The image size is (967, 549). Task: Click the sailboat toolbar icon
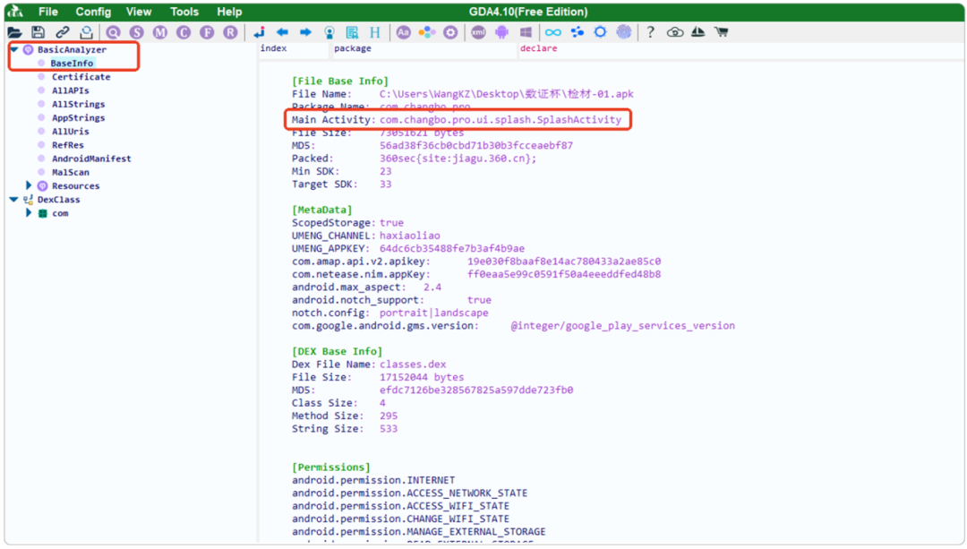(698, 32)
